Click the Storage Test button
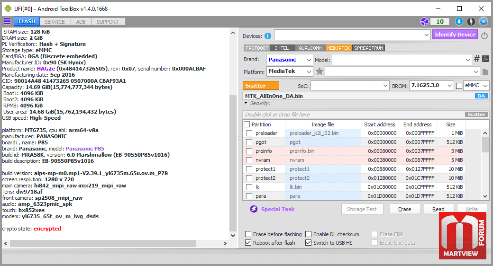This screenshot has height=266, width=493. pos(362,209)
